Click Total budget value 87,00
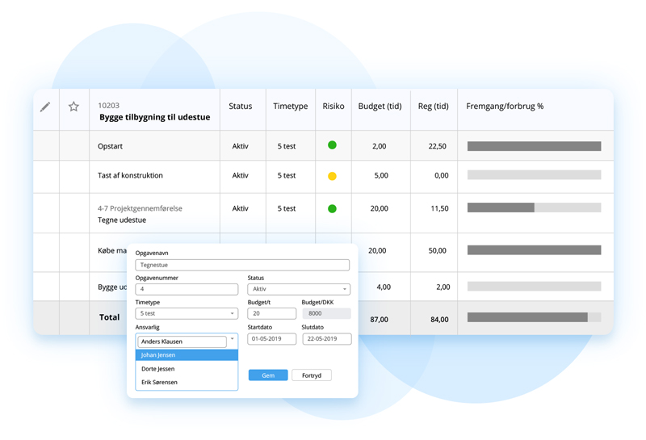The width and height of the screenshot is (646, 440). coord(379,319)
